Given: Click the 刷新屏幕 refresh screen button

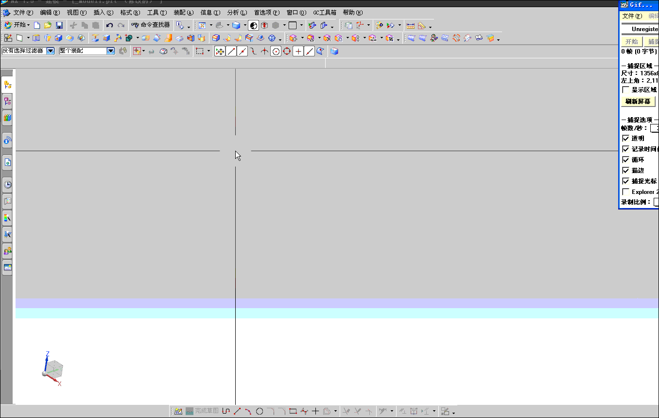Looking at the screenshot, I should point(638,102).
